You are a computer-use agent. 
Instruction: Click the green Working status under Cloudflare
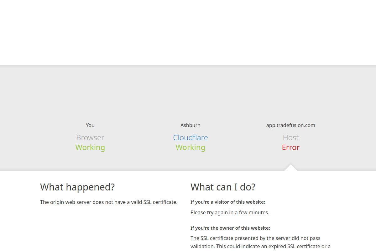point(190,147)
